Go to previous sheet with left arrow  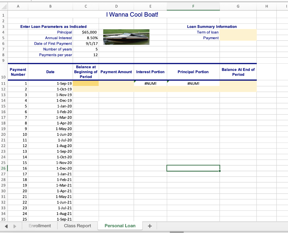pyautogui.click(x=6, y=226)
